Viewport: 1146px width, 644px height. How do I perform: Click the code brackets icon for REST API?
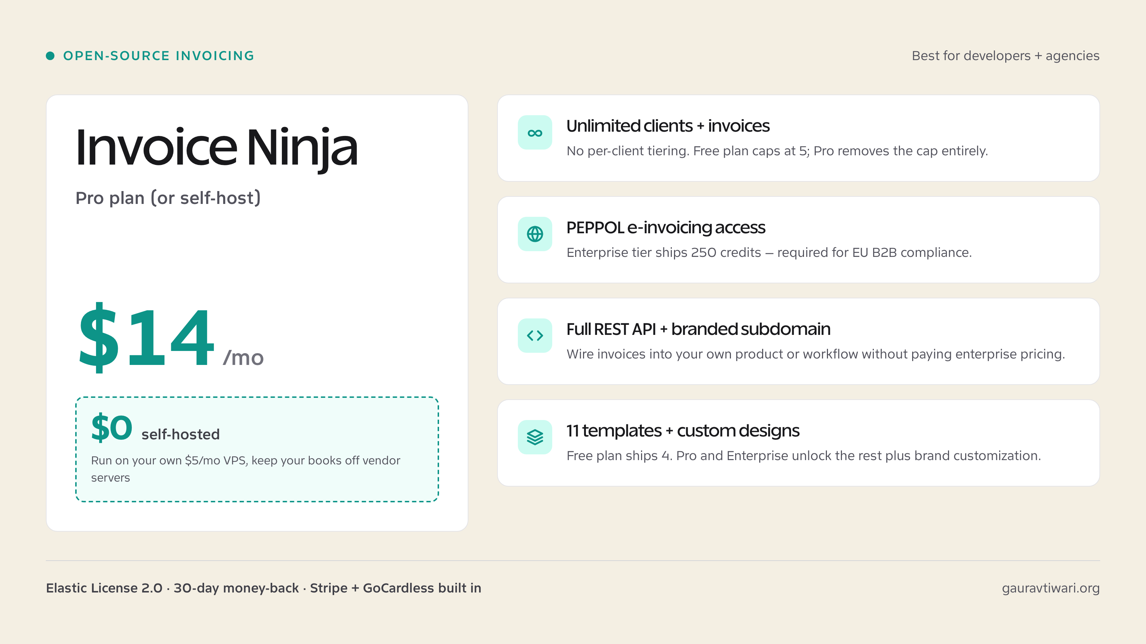pos(535,336)
